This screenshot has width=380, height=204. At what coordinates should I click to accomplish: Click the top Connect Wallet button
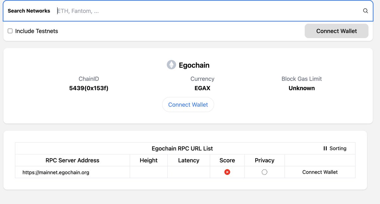[x=336, y=31]
